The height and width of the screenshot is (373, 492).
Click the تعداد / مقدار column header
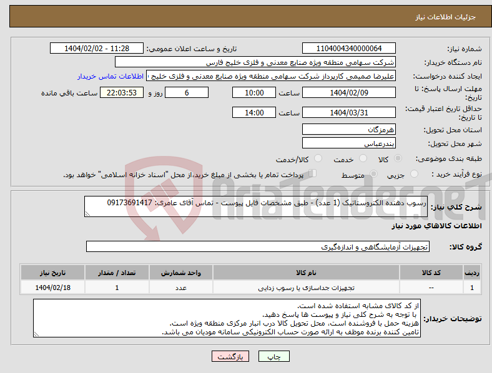click(x=117, y=273)
